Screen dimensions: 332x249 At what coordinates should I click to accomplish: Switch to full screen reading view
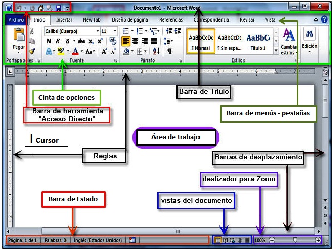[x=226, y=240]
